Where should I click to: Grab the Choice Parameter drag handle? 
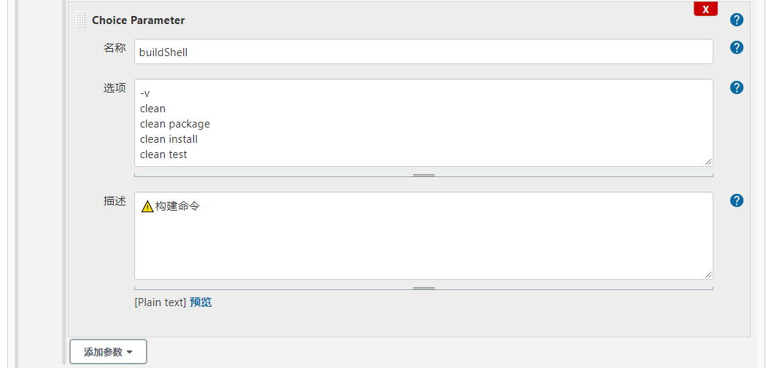pyautogui.click(x=81, y=20)
